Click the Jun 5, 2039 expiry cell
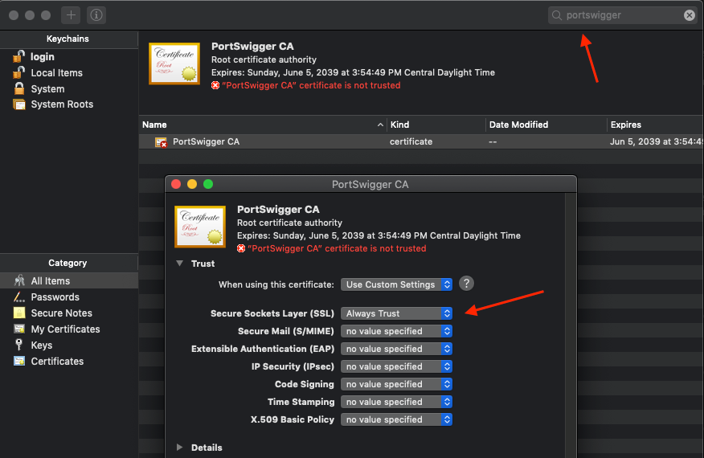 tap(657, 142)
